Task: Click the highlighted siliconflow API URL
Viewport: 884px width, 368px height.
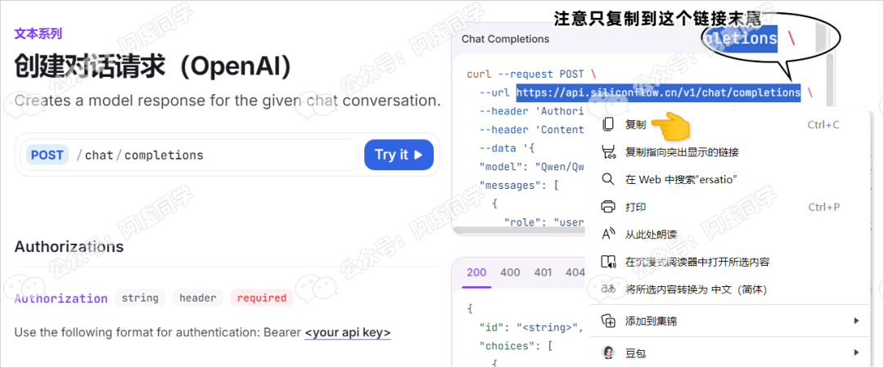Action: click(658, 92)
